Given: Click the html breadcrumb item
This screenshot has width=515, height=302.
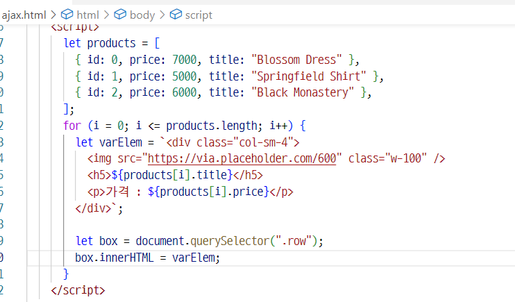Looking at the screenshot, I should click(87, 15).
